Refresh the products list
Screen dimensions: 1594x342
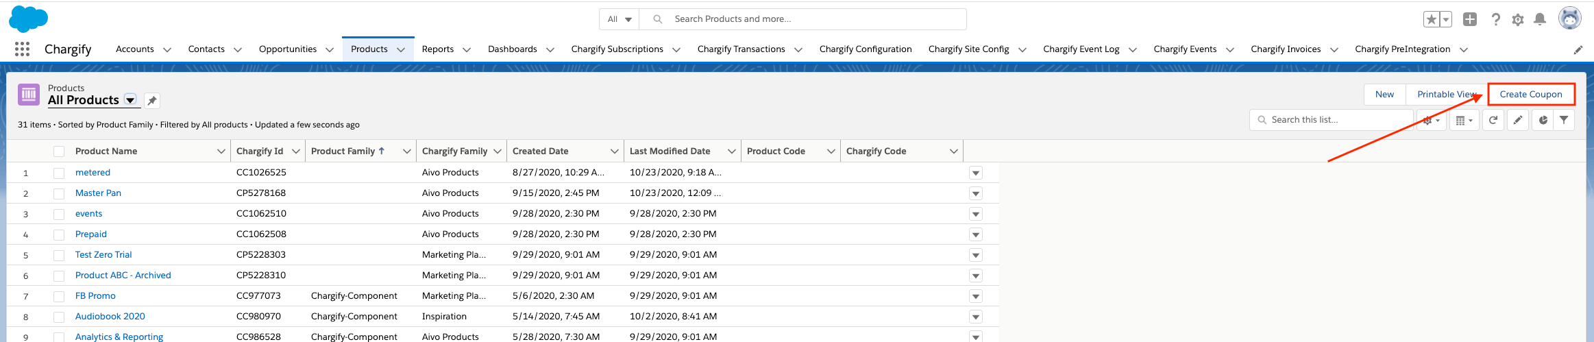(x=1493, y=120)
